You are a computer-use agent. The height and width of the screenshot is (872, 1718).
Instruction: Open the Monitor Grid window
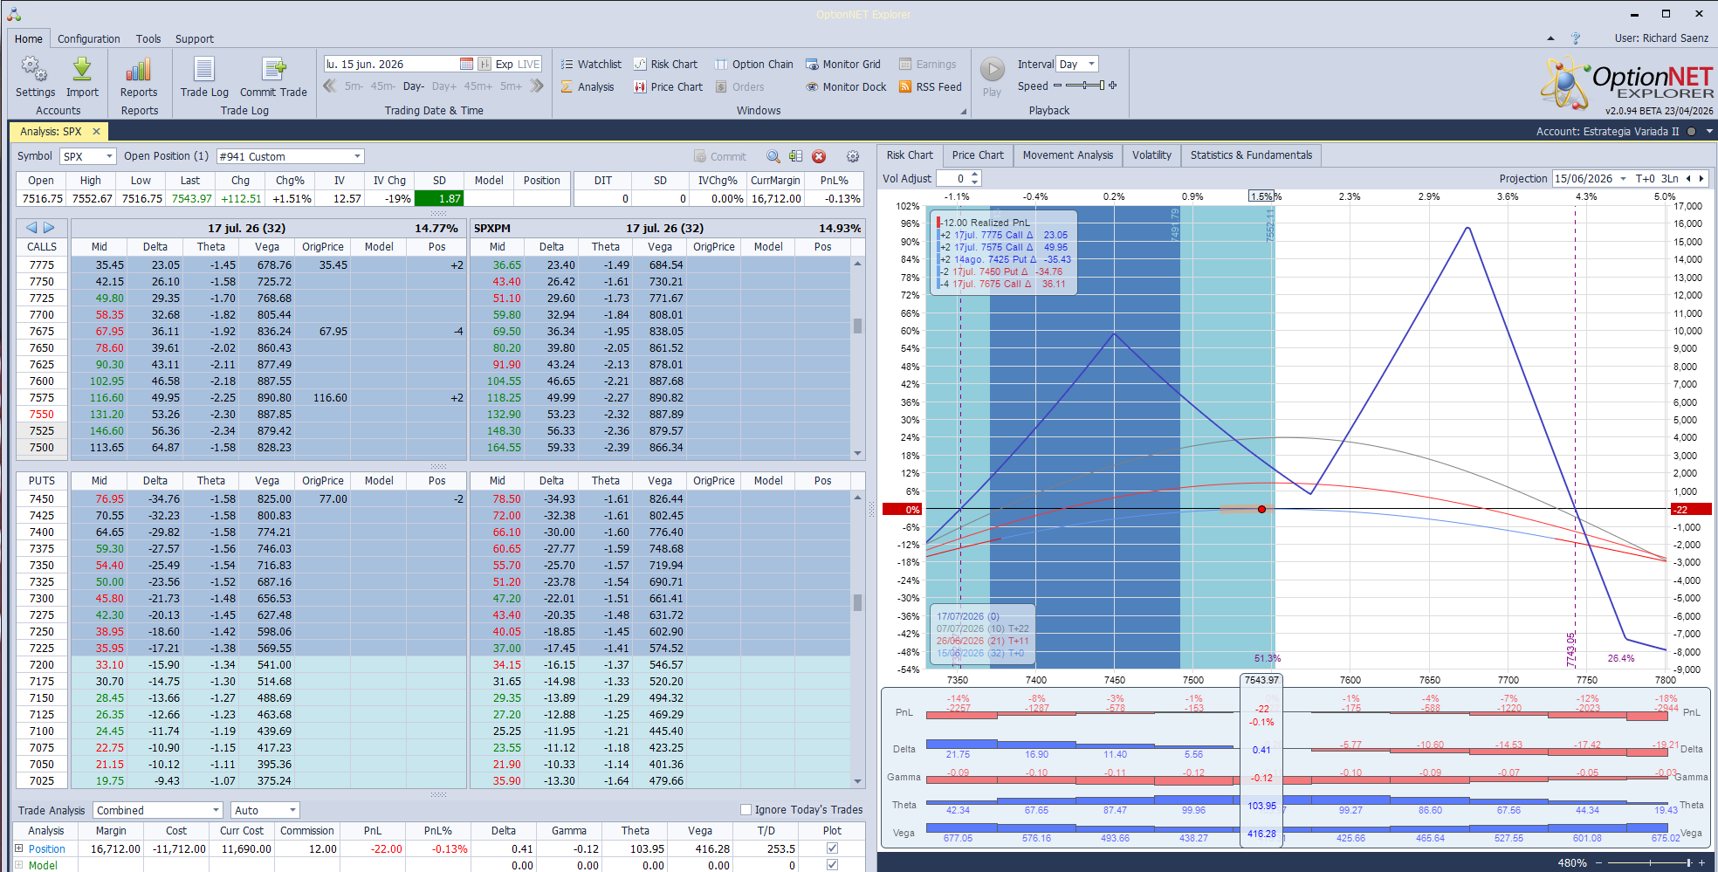click(x=843, y=64)
